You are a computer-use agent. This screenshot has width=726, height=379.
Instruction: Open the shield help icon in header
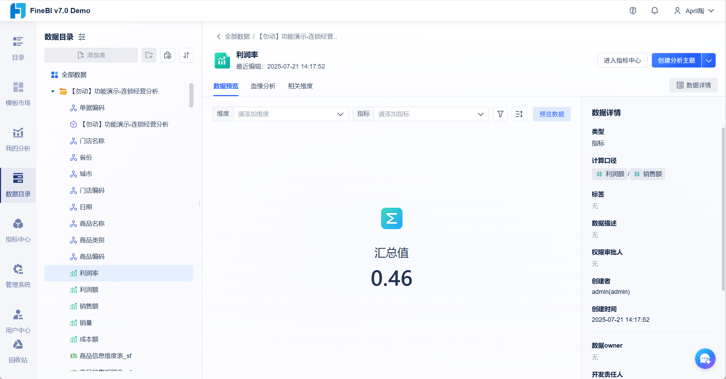point(633,11)
